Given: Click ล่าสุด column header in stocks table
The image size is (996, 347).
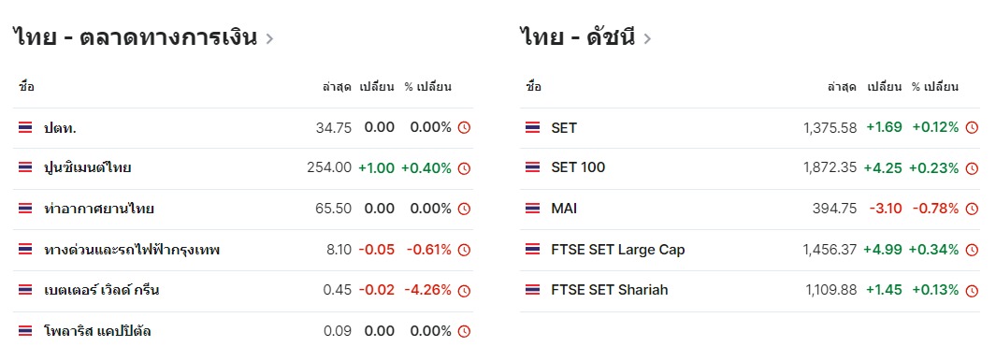Looking at the screenshot, I should click(x=338, y=87).
